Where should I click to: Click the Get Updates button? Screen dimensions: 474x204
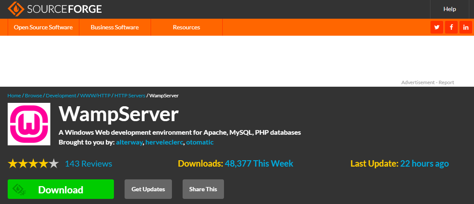(x=148, y=189)
